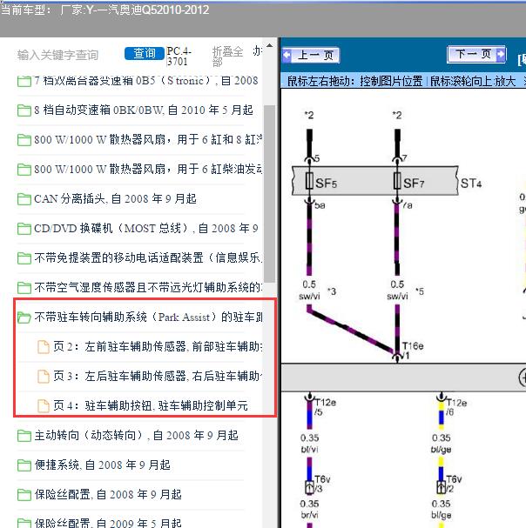Focus the 输入关键字查询 search field

tap(57, 55)
